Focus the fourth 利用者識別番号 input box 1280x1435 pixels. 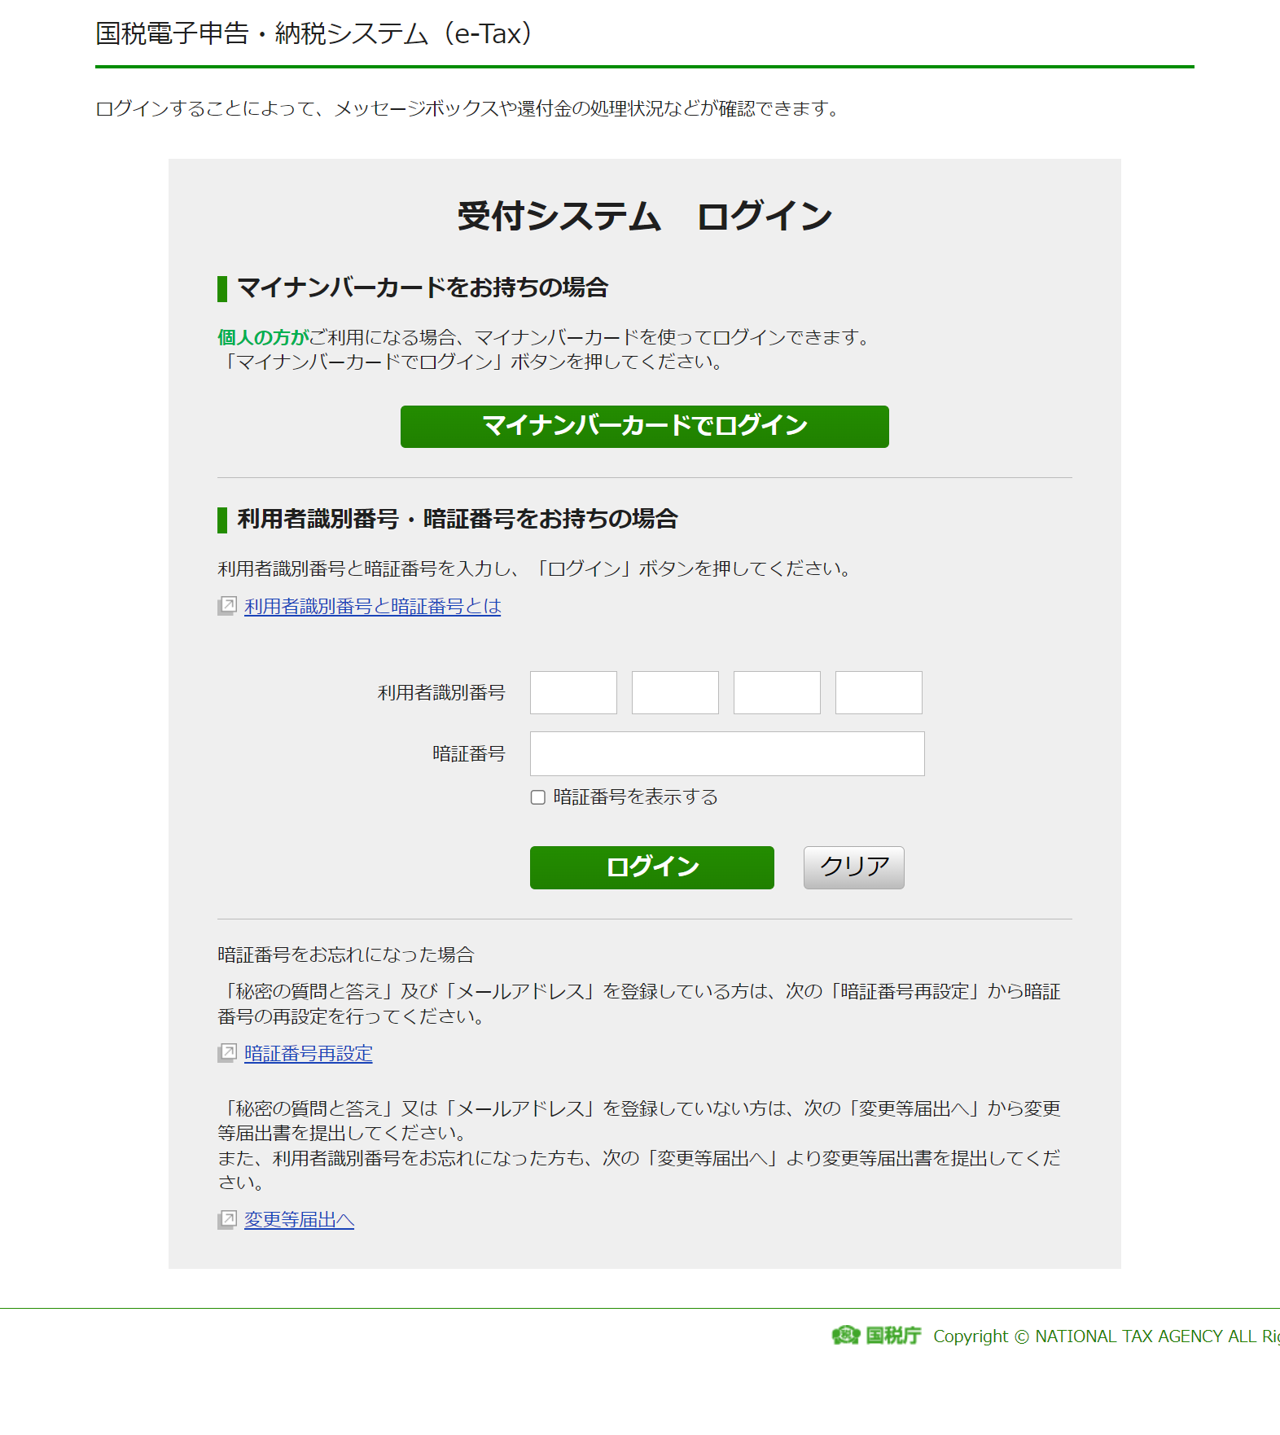click(x=879, y=692)
